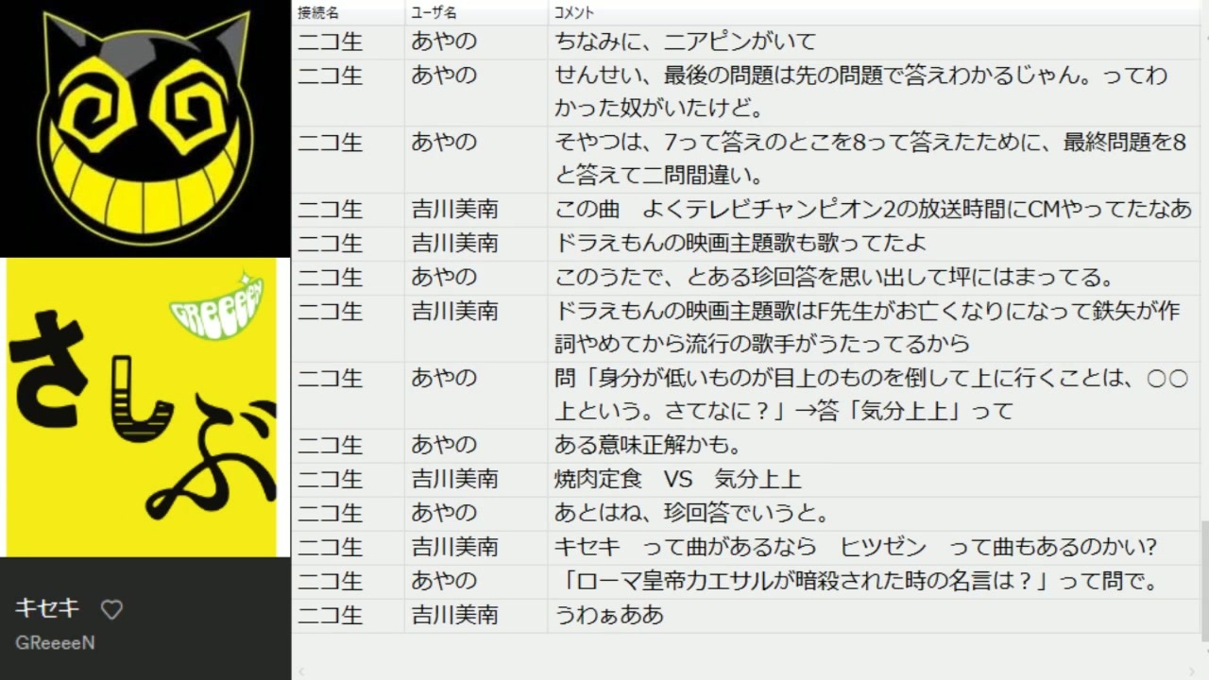Click user 吉川美南 on the 映画主題歌も歌ってたよ row
This screenshot has height=680, width=1209.
(x=454, y=244)
